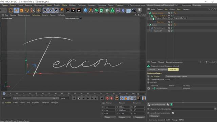Toggle the X axis lock
This screenshot has width=217, height=122.
(x=45, y=10)
